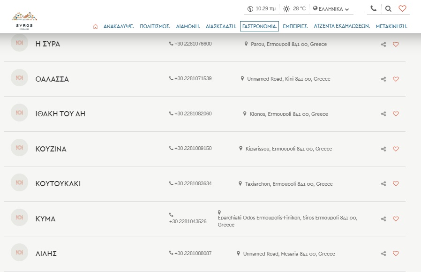The height and width of the screenshot is (272, 421).
Task: Toggle favorite heart for Η ΣΥΡΑ
Action: tap(396, 45)
